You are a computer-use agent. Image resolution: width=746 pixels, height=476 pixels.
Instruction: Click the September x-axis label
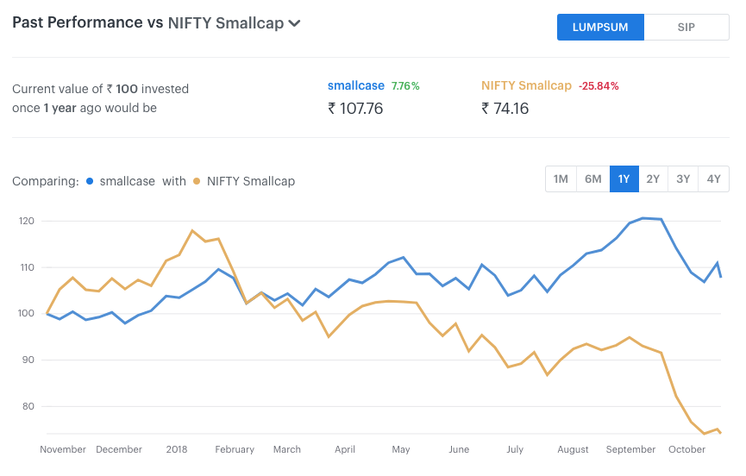(x=630, y=449)
